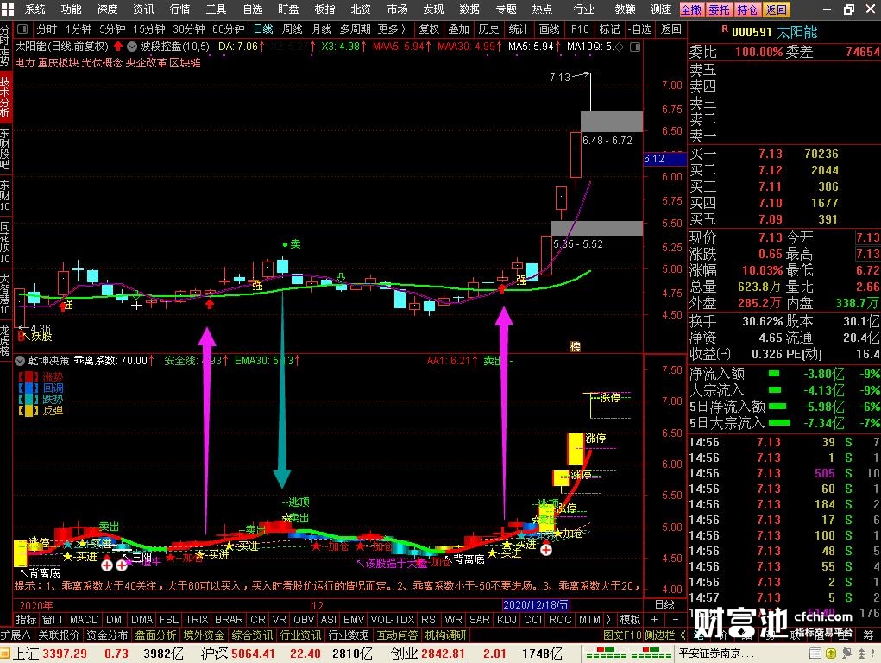Open the status bar window icon
This screenshot has height=663, width=881.
[815, 654]
